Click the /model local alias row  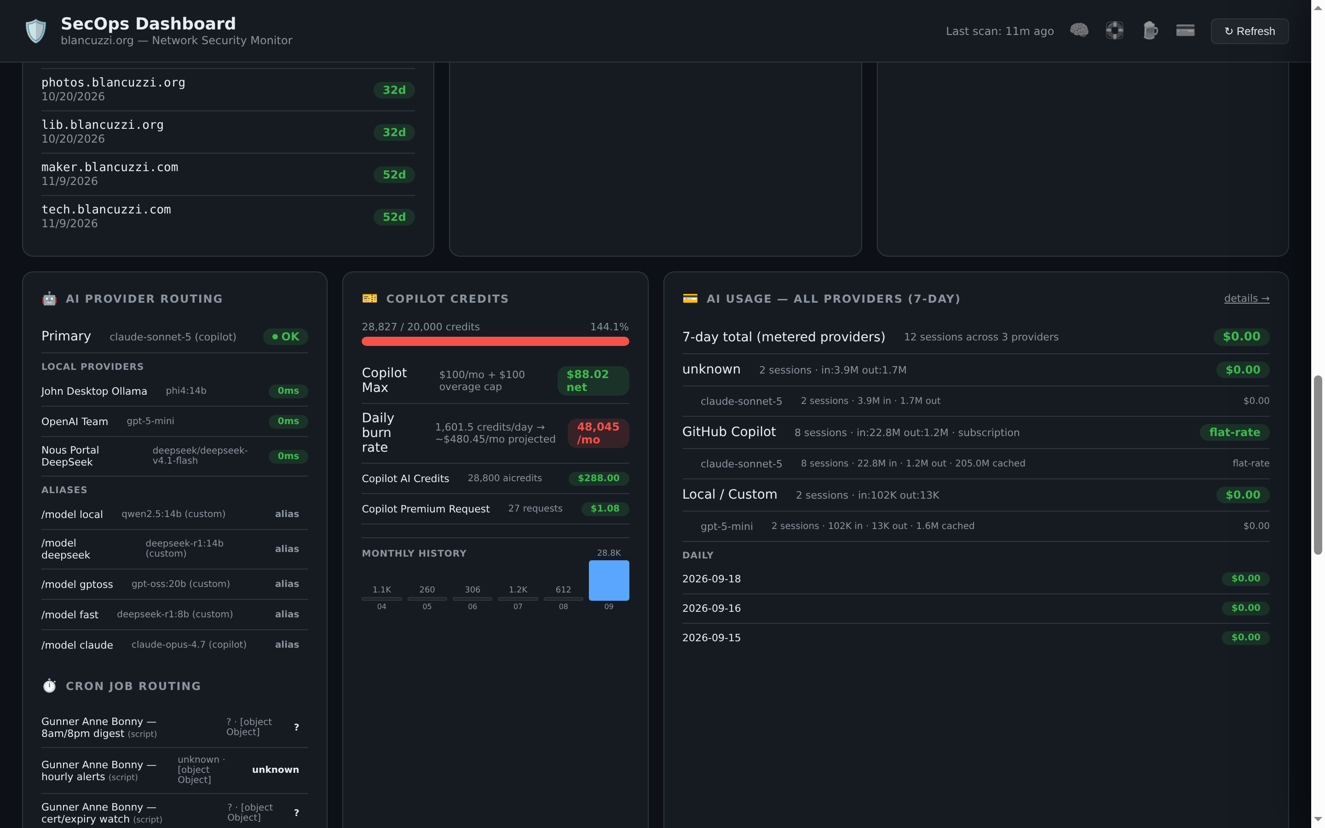coord(175,514)
